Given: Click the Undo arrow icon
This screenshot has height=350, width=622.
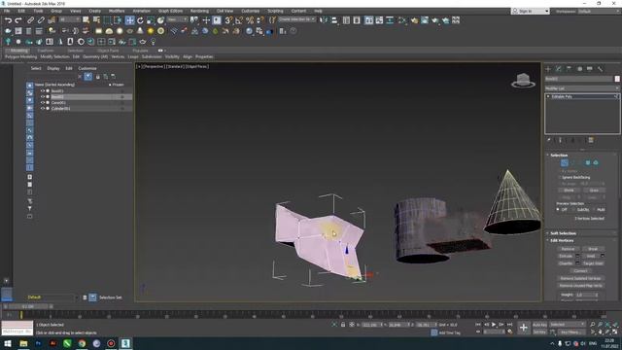Looking at the screenshot, I should click(8, 19).
